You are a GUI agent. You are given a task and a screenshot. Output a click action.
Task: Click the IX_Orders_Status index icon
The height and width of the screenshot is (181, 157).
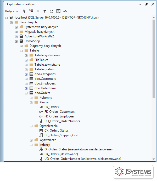pos(41,149)
